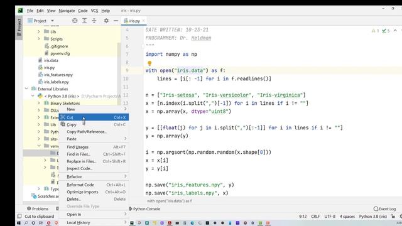Click the Cortana circle in taskbar

pyautogui.click(x=33, y=223)
